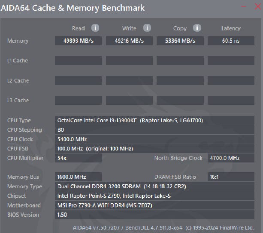This screenshot has width=263, height=233.
Task: Click the DRAM:FSB Ratio value 16:1
Action: 231,177
